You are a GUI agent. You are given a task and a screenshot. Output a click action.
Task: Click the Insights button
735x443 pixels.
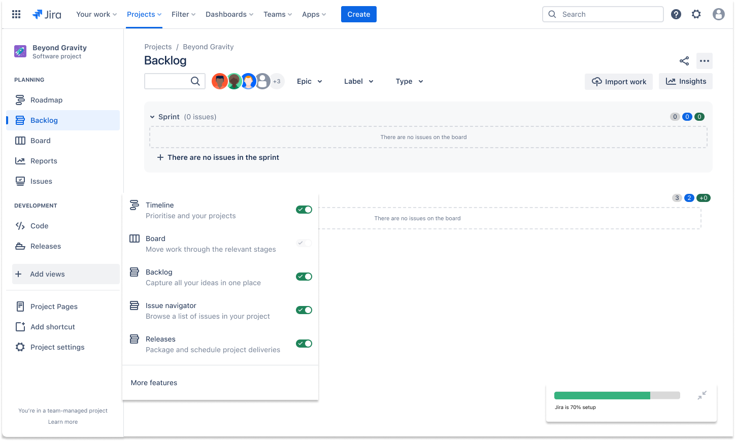coord(686,81)
